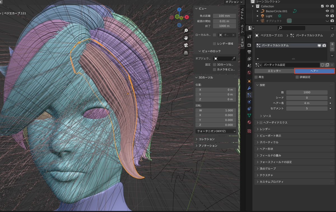Remove the particle system slot with minus
Viewport: 336px width, 212px height.
click(x=332, y=49)
